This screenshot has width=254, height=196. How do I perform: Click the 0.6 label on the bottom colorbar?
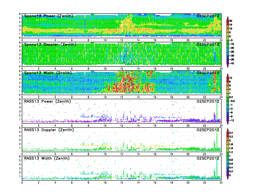[x=231, y=164]
